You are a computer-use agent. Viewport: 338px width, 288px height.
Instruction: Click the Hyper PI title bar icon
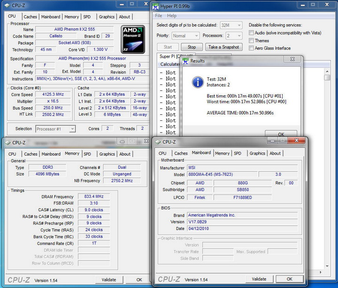[157, 7]
